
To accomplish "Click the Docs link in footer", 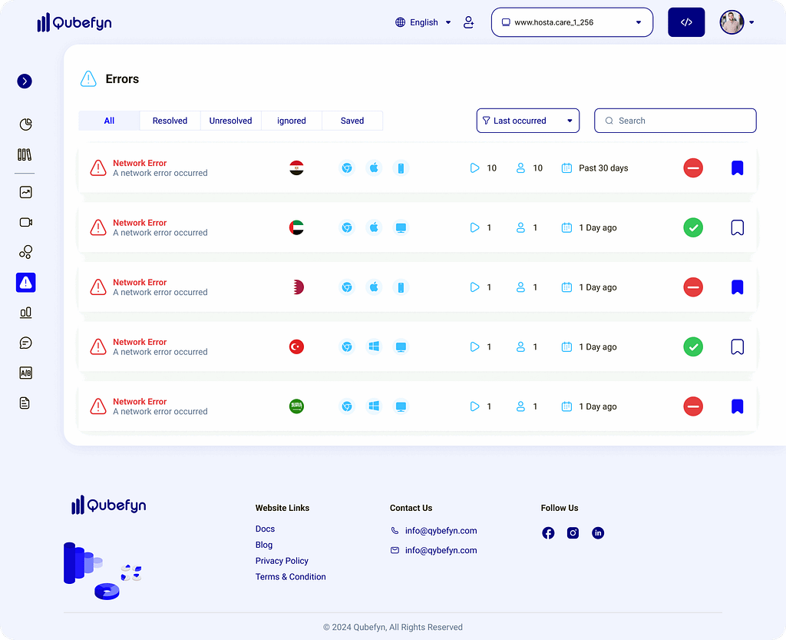I will [x=265, y=529].
